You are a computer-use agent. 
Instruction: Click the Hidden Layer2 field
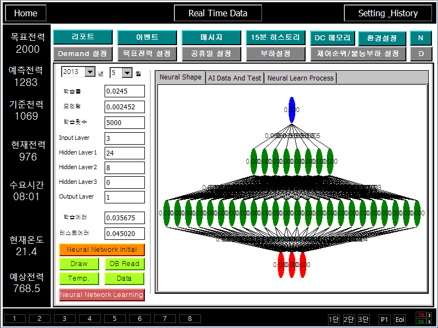[125, 168]
